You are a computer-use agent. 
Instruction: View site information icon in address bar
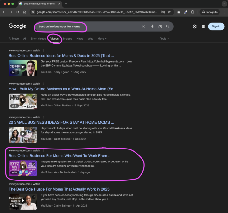[x=33, y=12]
